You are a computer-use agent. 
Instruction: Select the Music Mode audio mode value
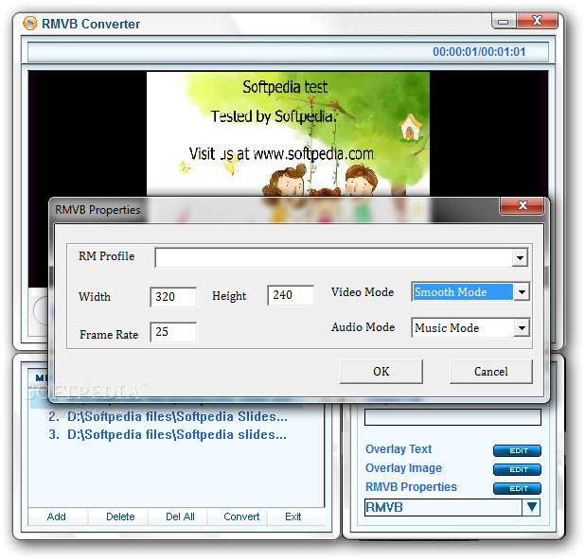pos(463,328)
